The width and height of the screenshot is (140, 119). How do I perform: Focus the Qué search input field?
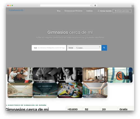coord(49,48)
